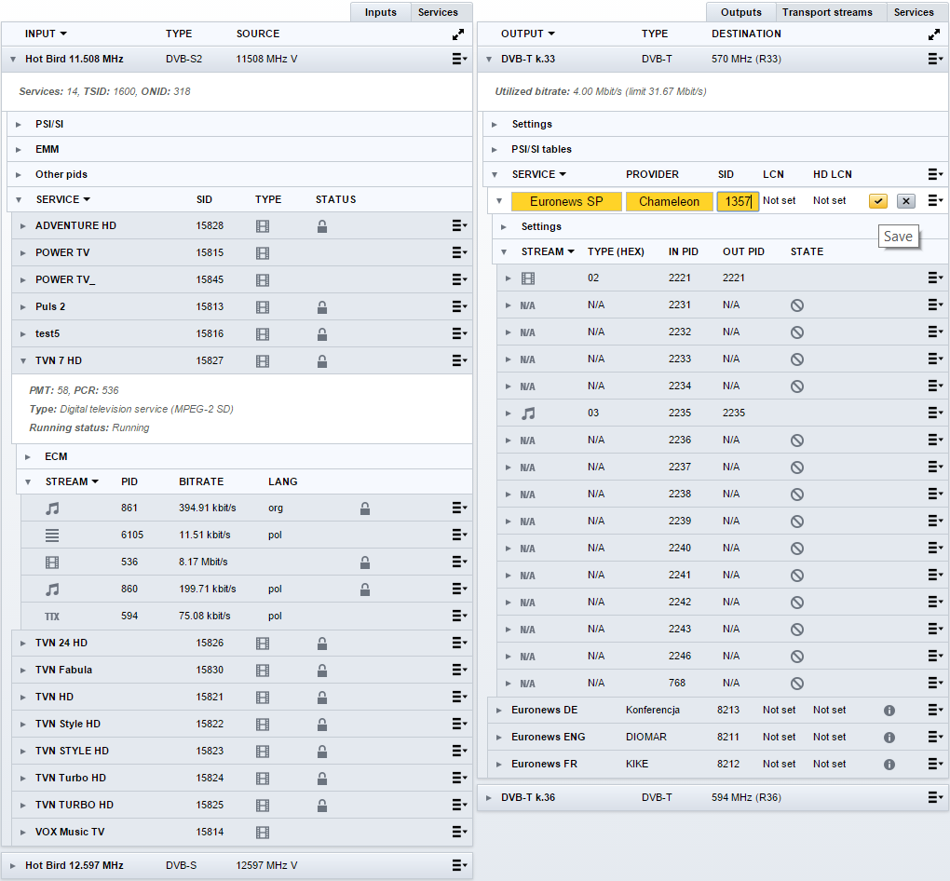The image size is (950, 881).
Task: Click disabled state icon for PID 768
Action: coord(797,684)
